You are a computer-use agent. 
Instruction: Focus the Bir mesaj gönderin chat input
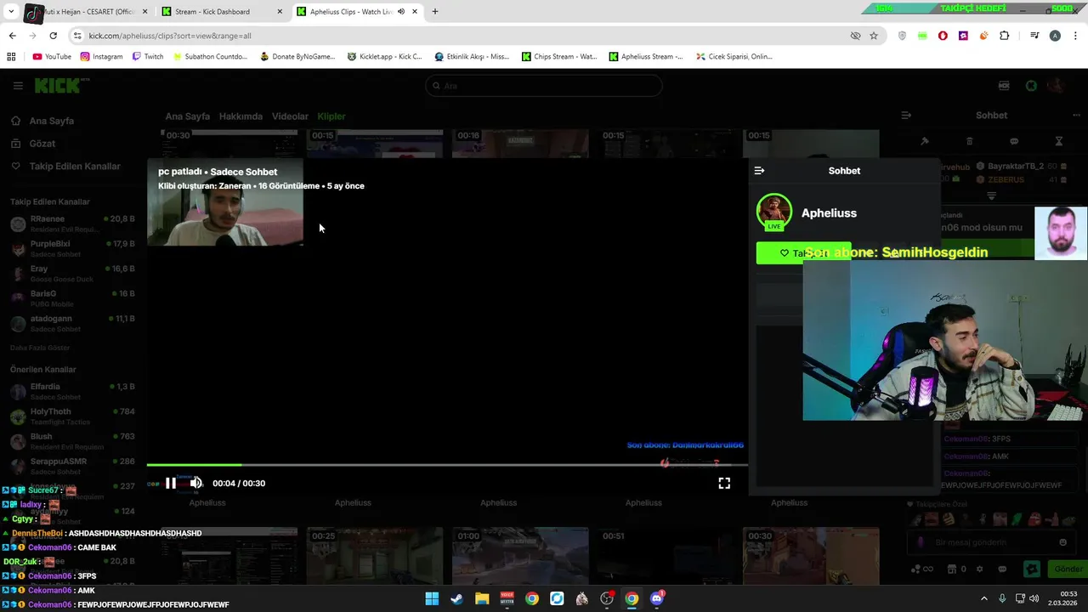(x=990, y=542)
